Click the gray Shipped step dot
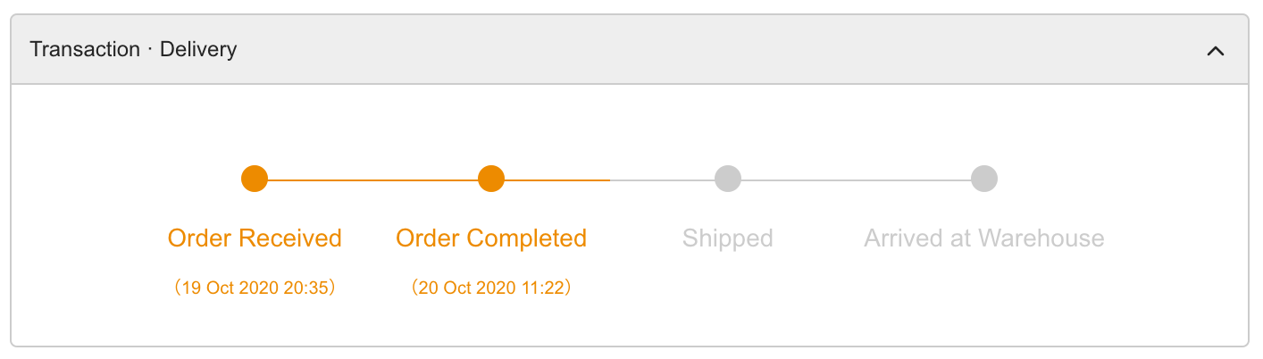 728,179
